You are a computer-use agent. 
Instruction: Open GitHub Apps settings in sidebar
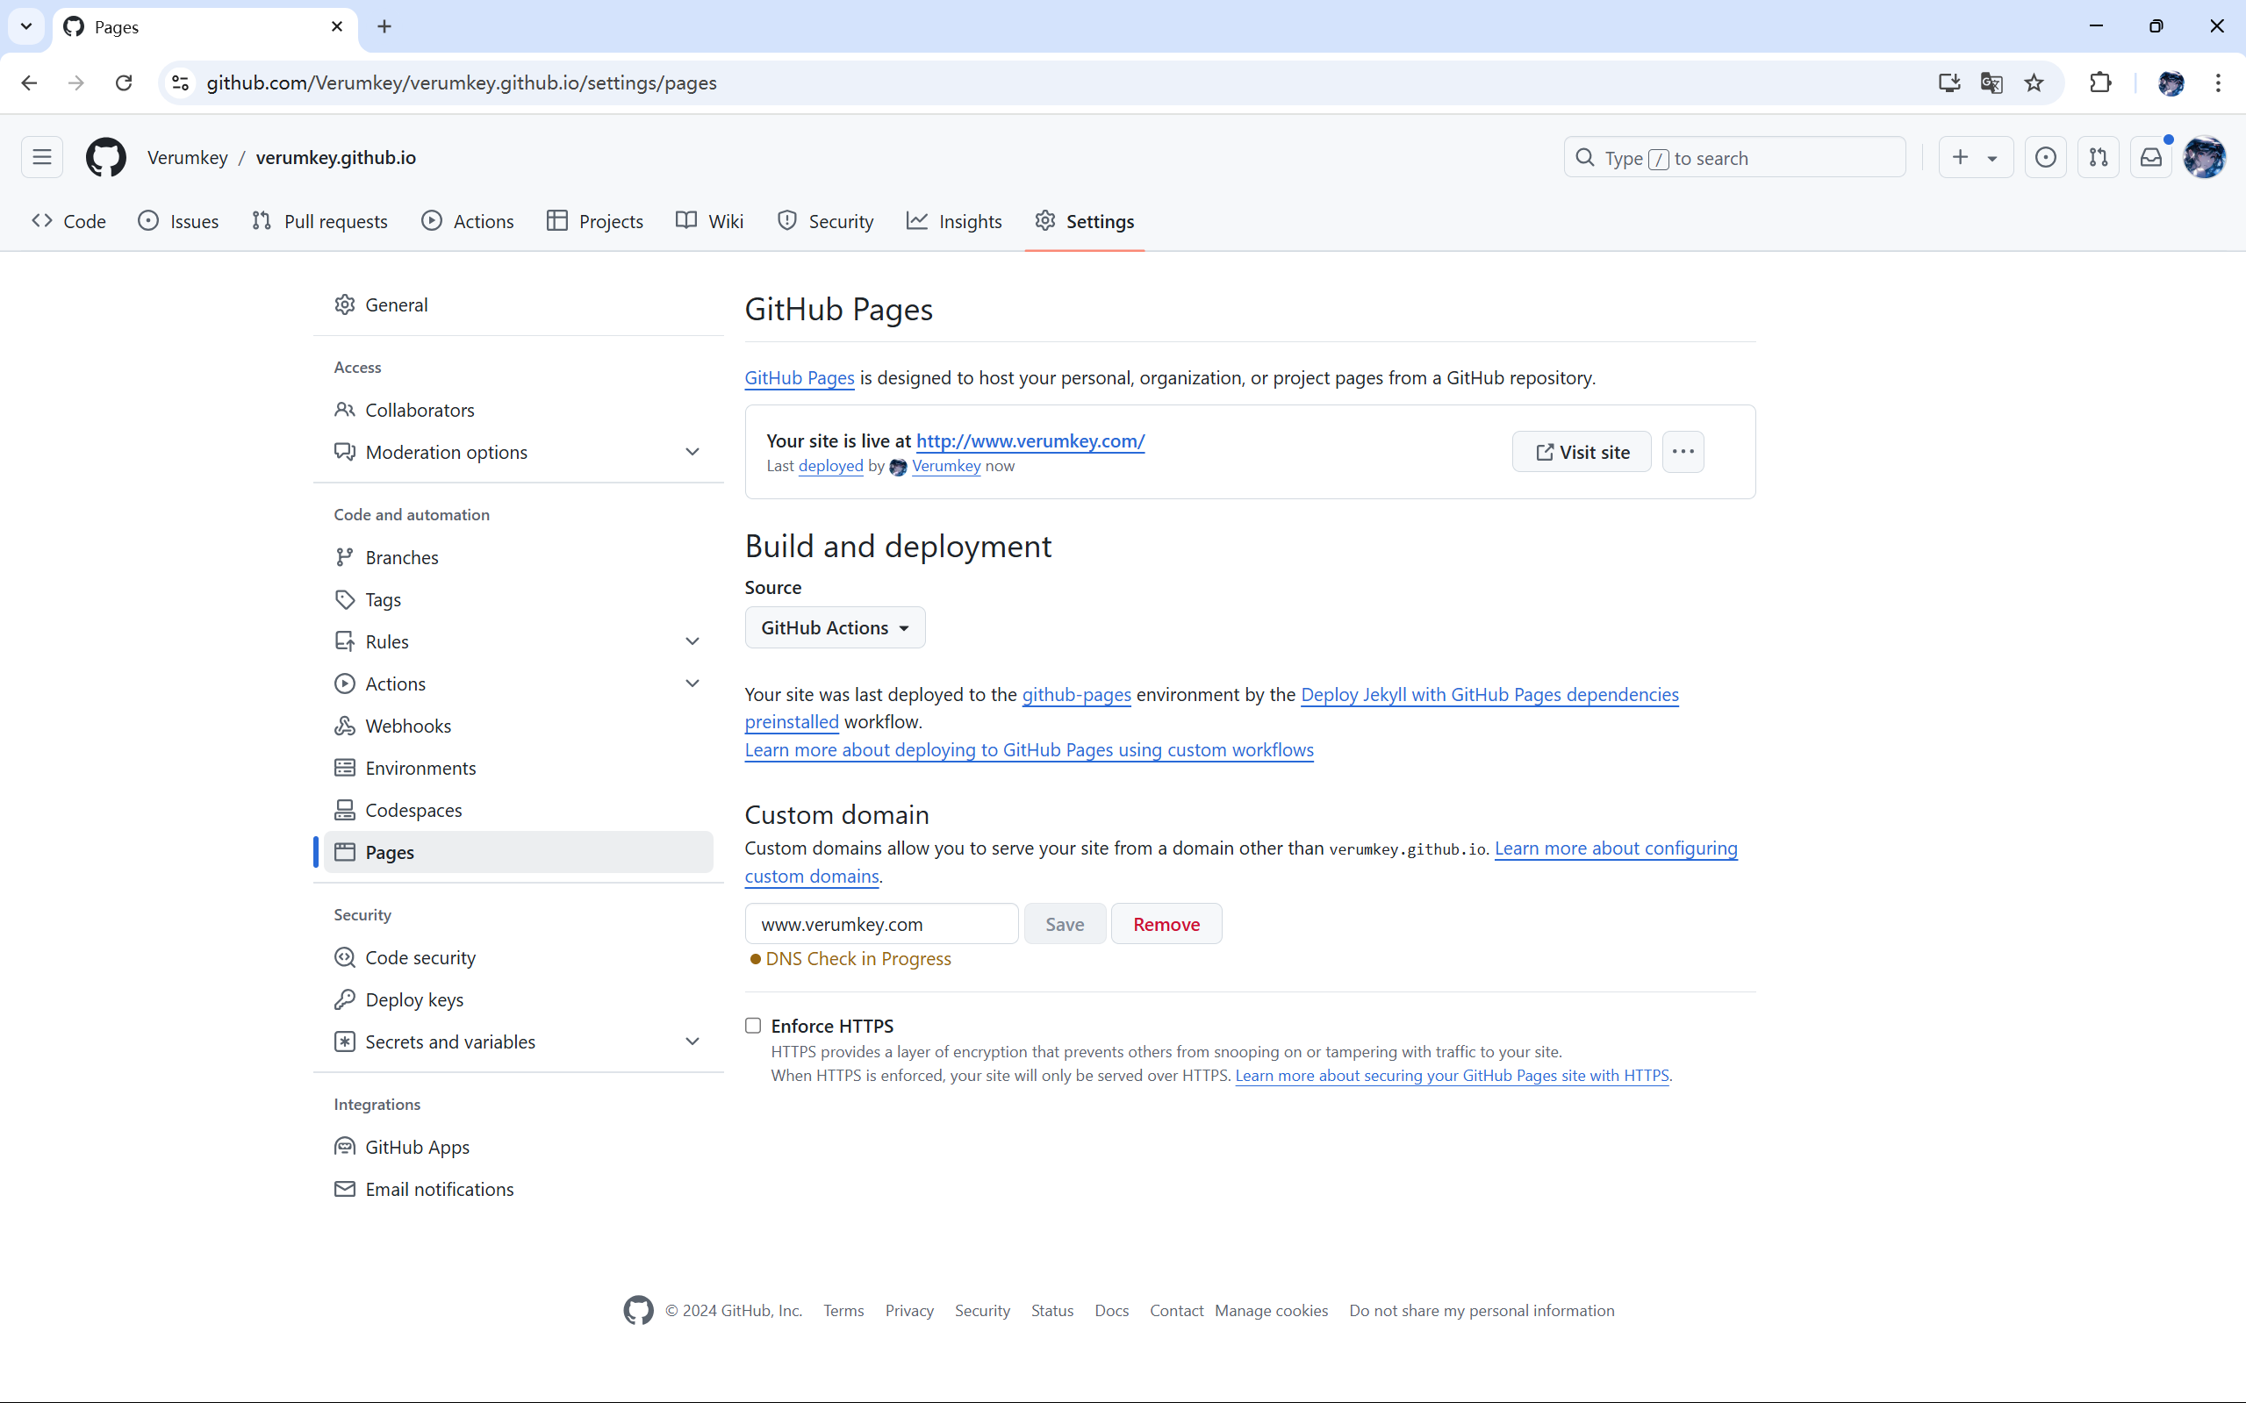[x=518, y=1147]
